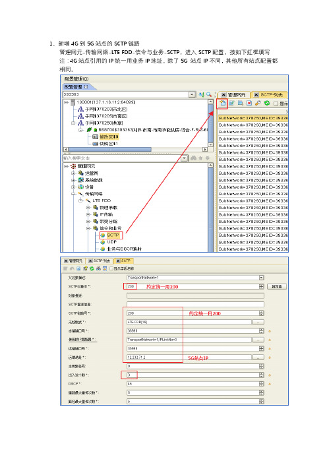Open the TransportNetwork=1 parent object dropdown
The image size is (327, 463).
pyautogui.click(x=262, y=278)
